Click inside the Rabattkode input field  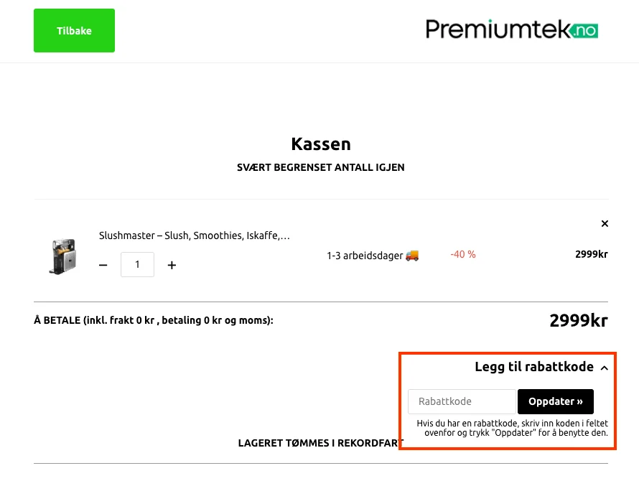(x=462, y=401)
